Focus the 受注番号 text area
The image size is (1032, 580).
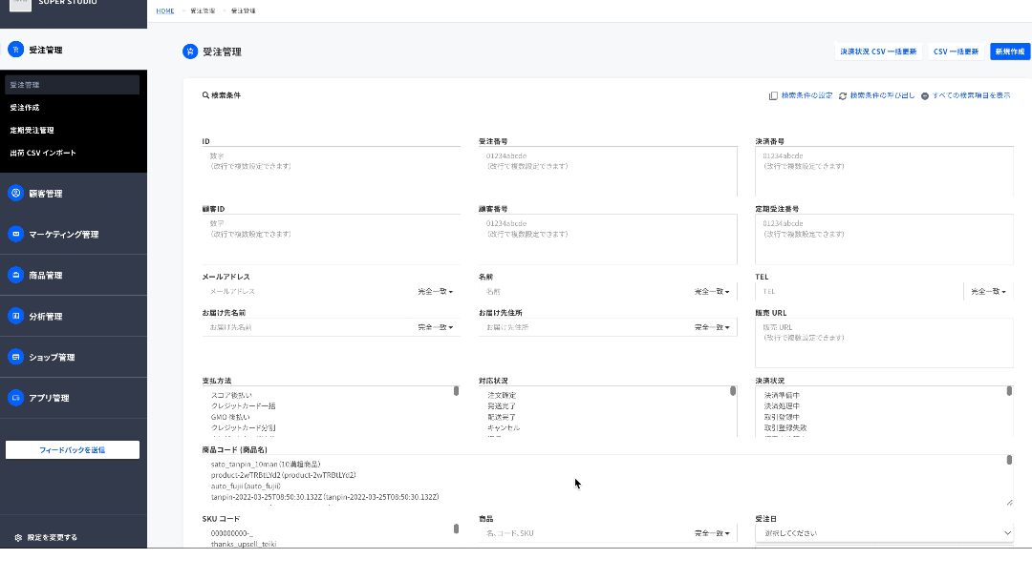[x=608, y=172]
